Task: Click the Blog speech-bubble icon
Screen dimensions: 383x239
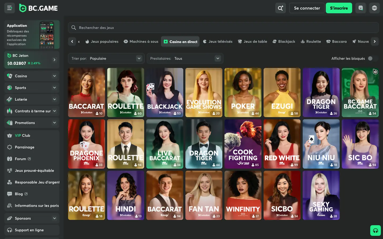Action: click(x=10, y=194)
